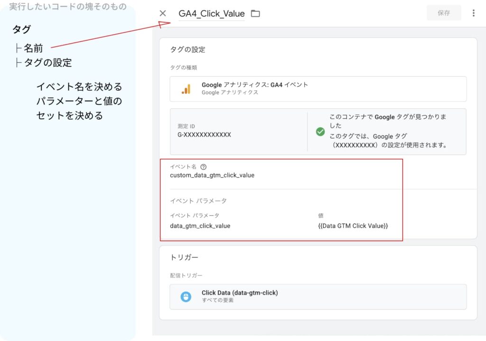Click the help icon next to イベント名

tap(204, 167)
